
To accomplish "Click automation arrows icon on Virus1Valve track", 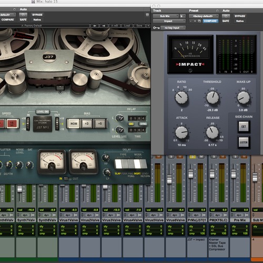I will (x=76, y=215).
